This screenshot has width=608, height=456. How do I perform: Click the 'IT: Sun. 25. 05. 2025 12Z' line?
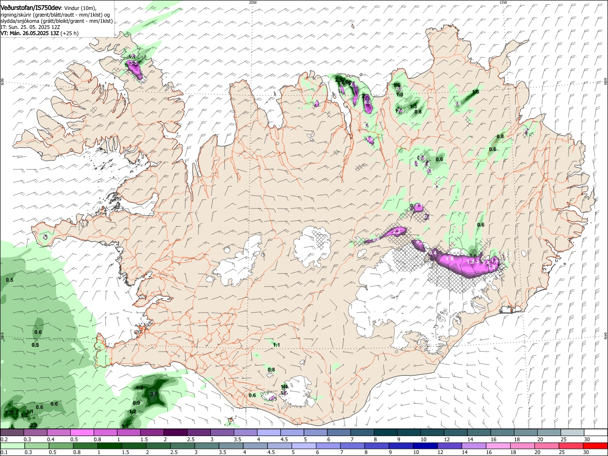coord(30,27)
